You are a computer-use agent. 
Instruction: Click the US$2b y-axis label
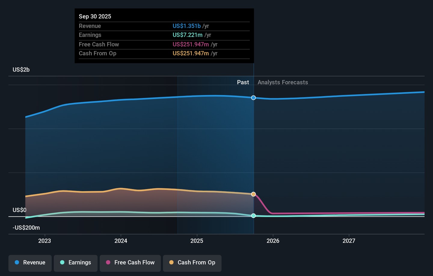(21, 70)
